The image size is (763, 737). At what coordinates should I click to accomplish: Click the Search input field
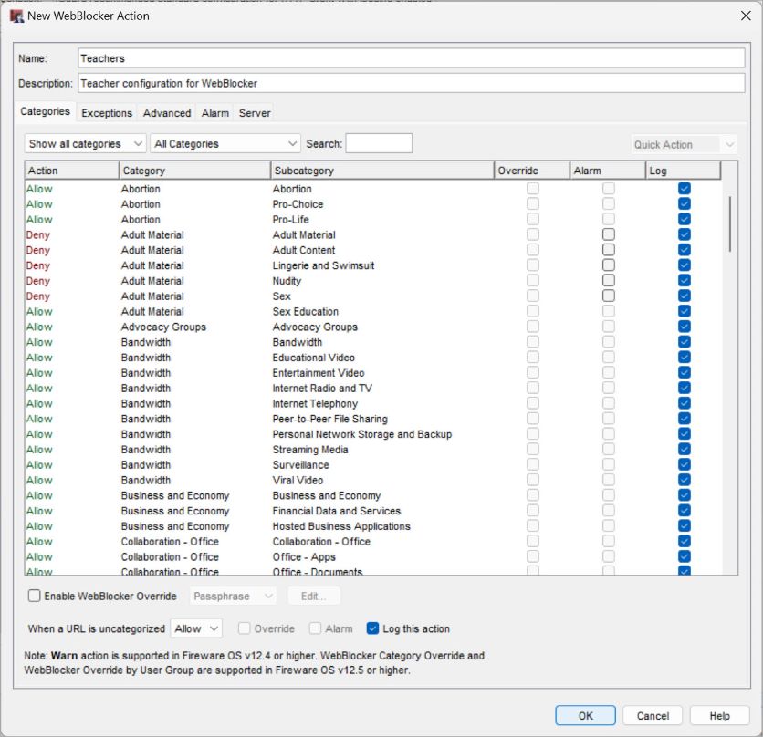[379, 143]
